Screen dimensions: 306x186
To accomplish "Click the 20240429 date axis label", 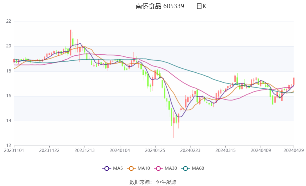I will click(x=293, y=150).
